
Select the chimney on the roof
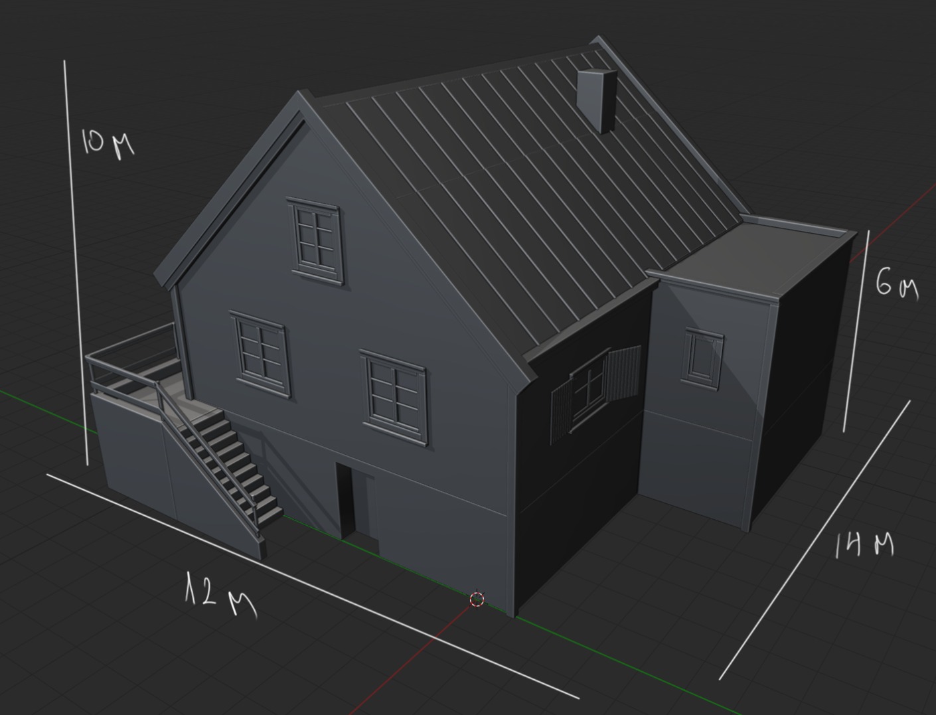(x=596, y=100)
